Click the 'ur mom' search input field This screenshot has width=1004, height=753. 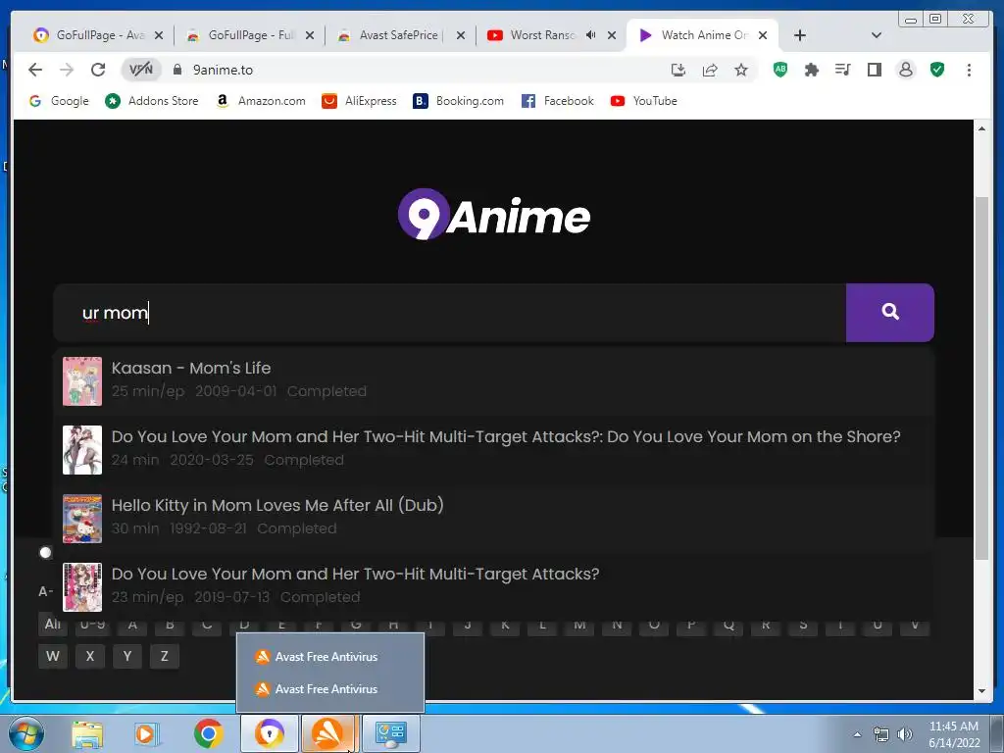click(449, 313)
